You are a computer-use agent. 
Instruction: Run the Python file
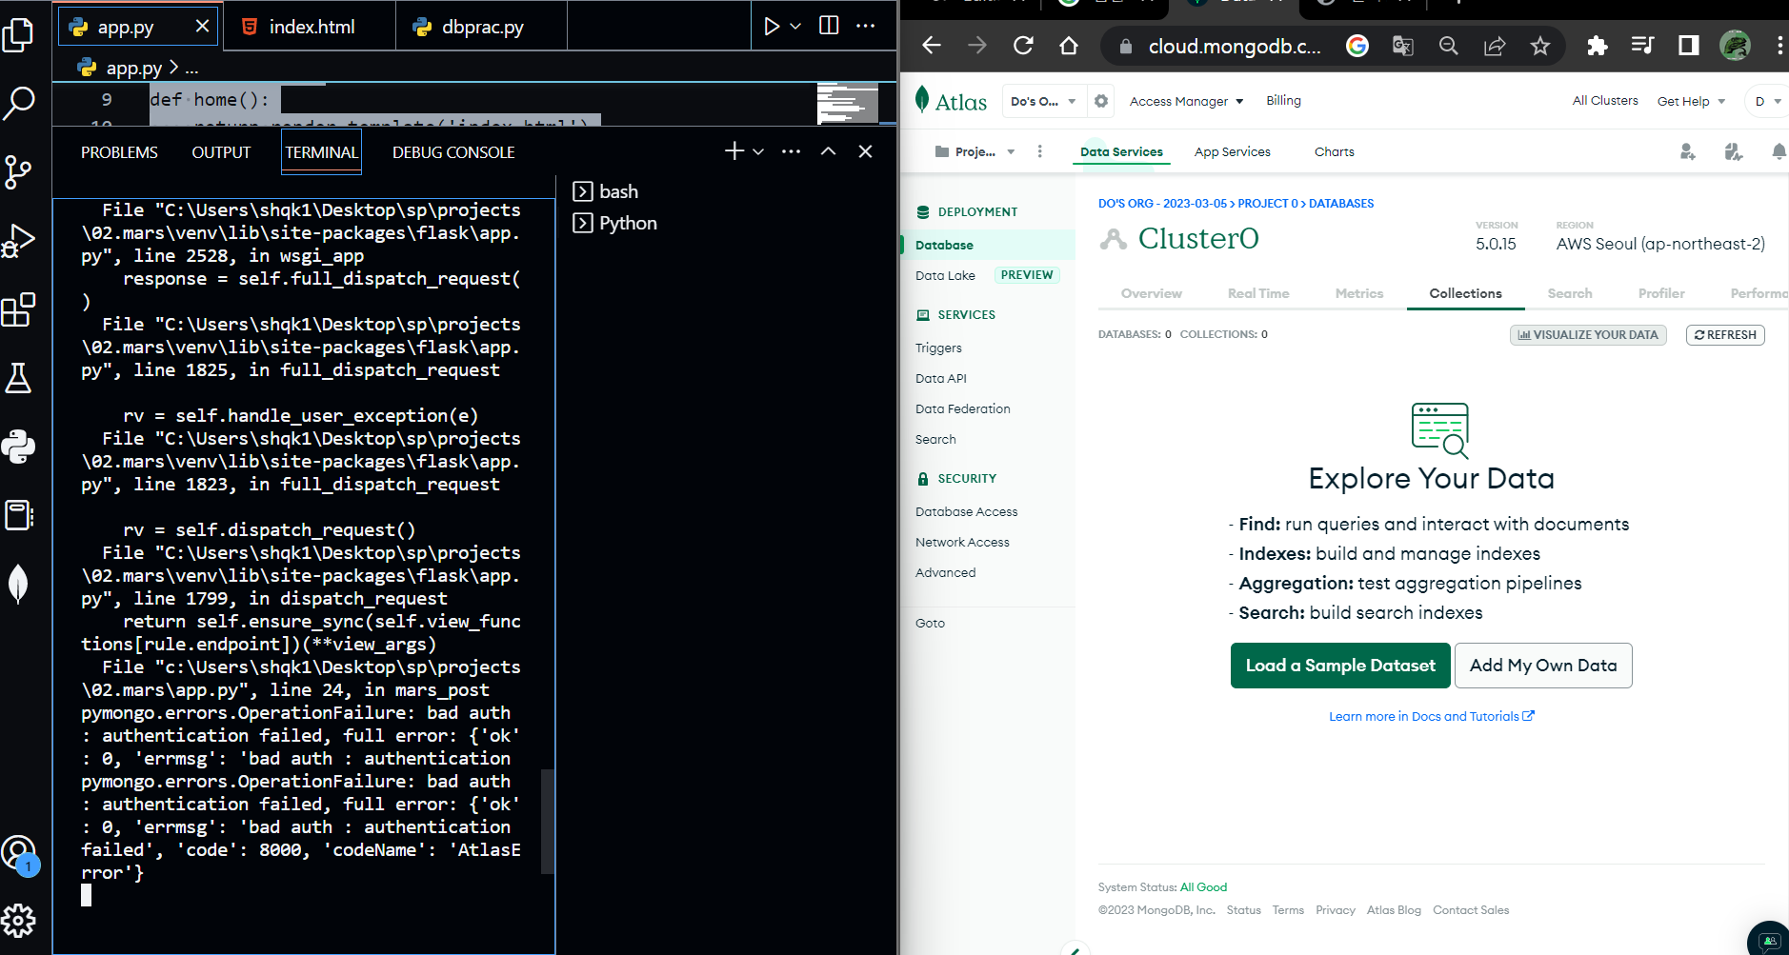pyautogui.click(x=772, y=26)
